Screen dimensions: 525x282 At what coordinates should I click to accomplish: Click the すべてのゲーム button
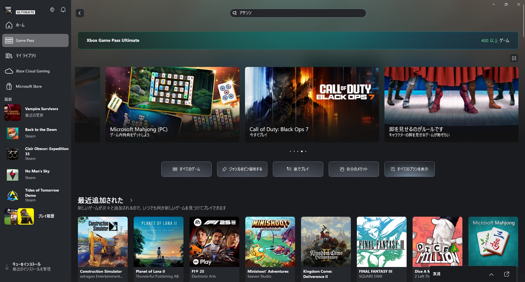coord(186,169)
